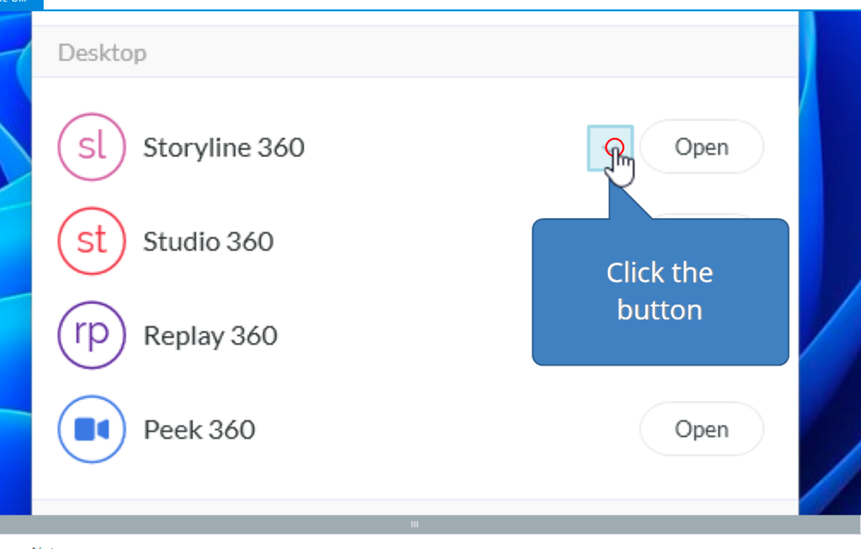Click the Replay 360 name text

(x=210, y=335)
